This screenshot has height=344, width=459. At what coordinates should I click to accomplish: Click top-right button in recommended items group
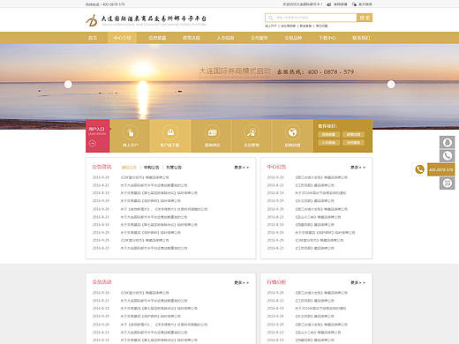(353, 134)
